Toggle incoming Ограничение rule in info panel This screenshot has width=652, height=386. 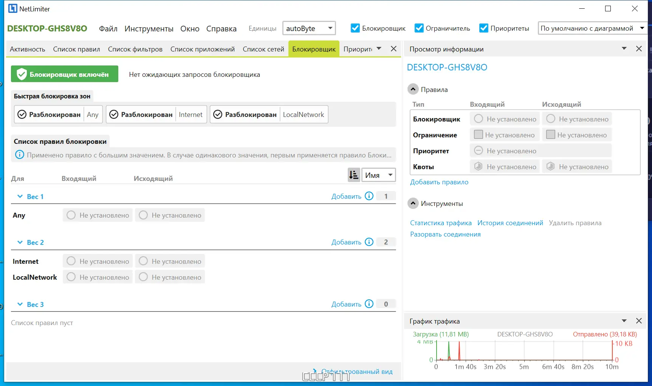[505, 135]
